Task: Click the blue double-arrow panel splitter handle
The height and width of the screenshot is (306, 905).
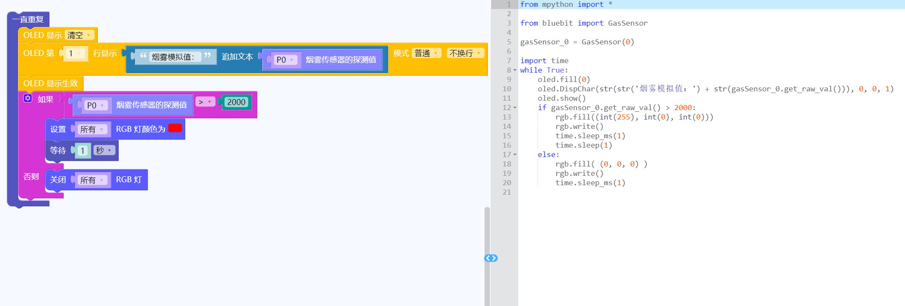Action: coord(490,258)
